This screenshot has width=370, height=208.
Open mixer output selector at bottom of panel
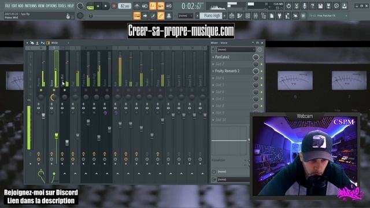[x=233, y=180]
